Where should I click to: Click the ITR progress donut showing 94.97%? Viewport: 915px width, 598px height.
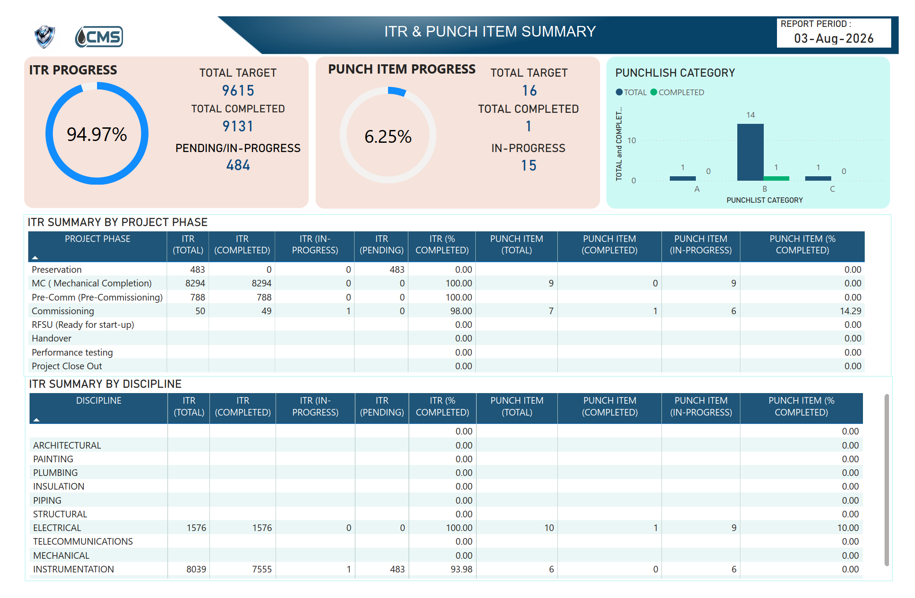pos(97,134)
